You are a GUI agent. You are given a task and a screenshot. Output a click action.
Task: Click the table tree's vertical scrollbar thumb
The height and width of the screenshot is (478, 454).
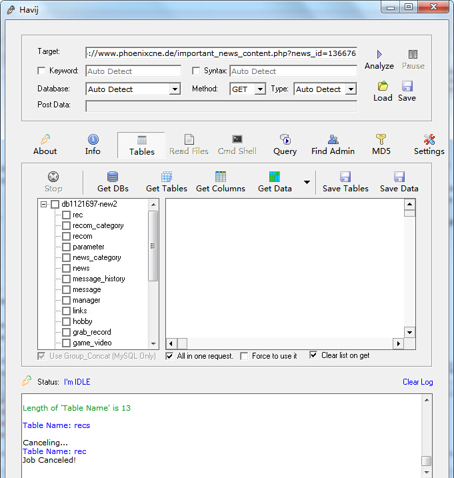pyautogui.click(x=153, y=246)
